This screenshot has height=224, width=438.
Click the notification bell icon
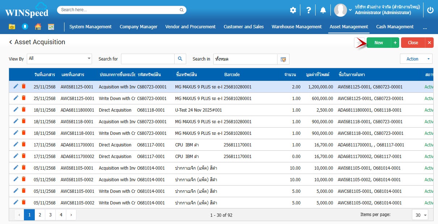tap(323, 10)
